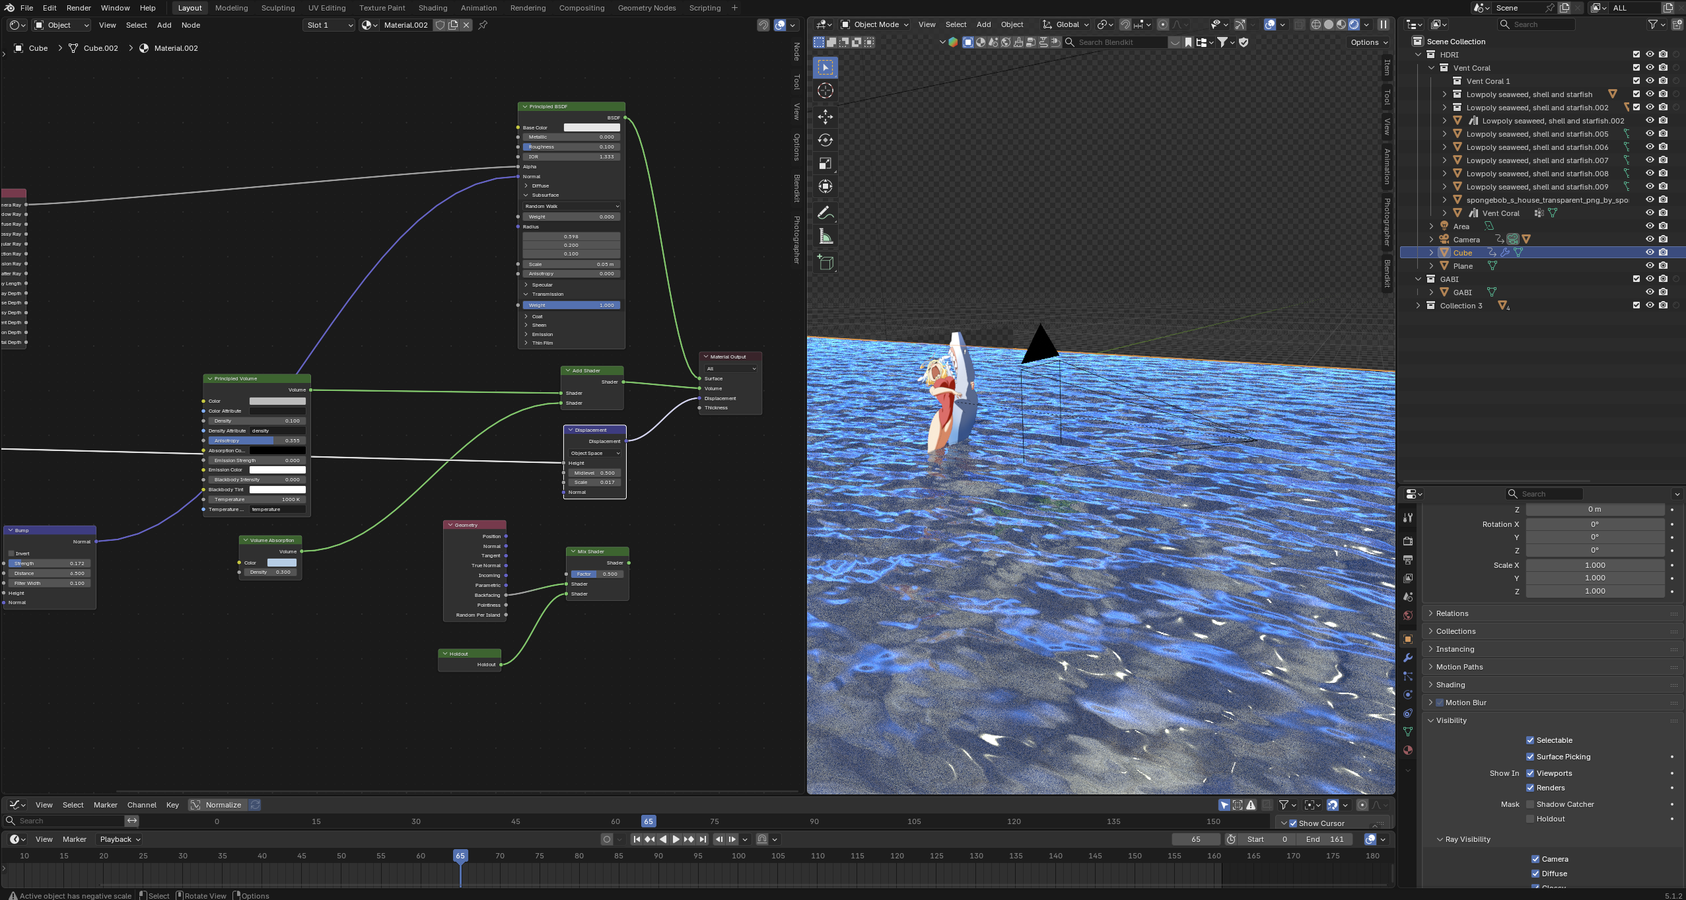
Task: Open the node editor Add menu
Action: (164, 25)
